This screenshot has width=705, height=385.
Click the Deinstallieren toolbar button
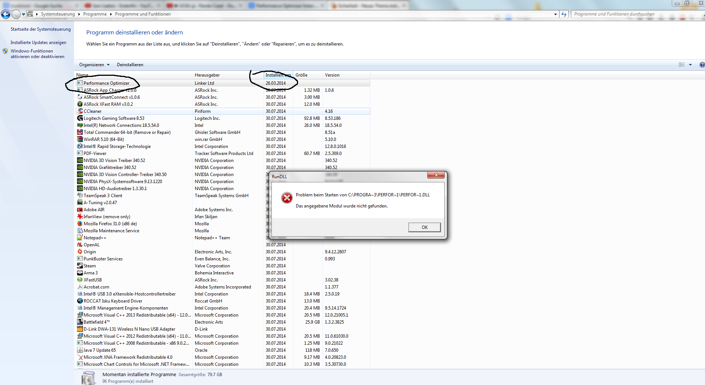tap(130, 65)
